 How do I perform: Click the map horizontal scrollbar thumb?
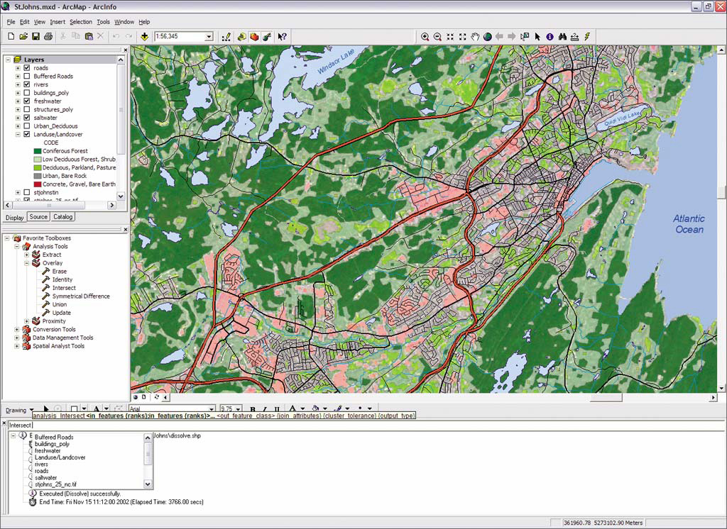click(x=606, y=397)
